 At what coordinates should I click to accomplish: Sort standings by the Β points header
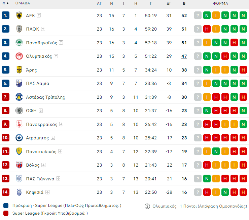tap(184, 3)
